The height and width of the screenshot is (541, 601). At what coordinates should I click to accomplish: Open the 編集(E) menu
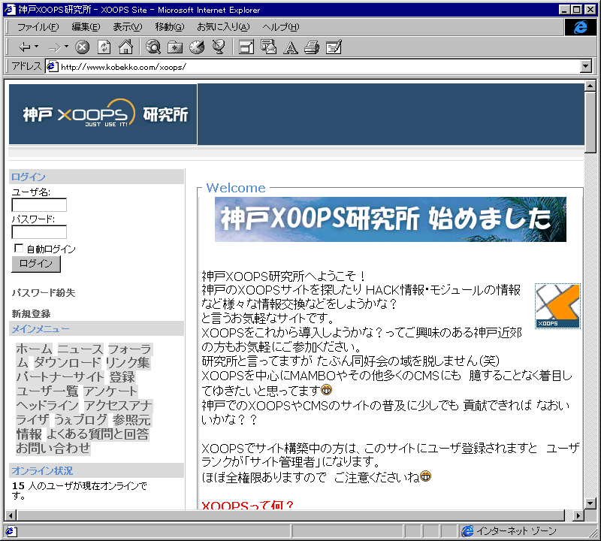(x=86, y=27)
